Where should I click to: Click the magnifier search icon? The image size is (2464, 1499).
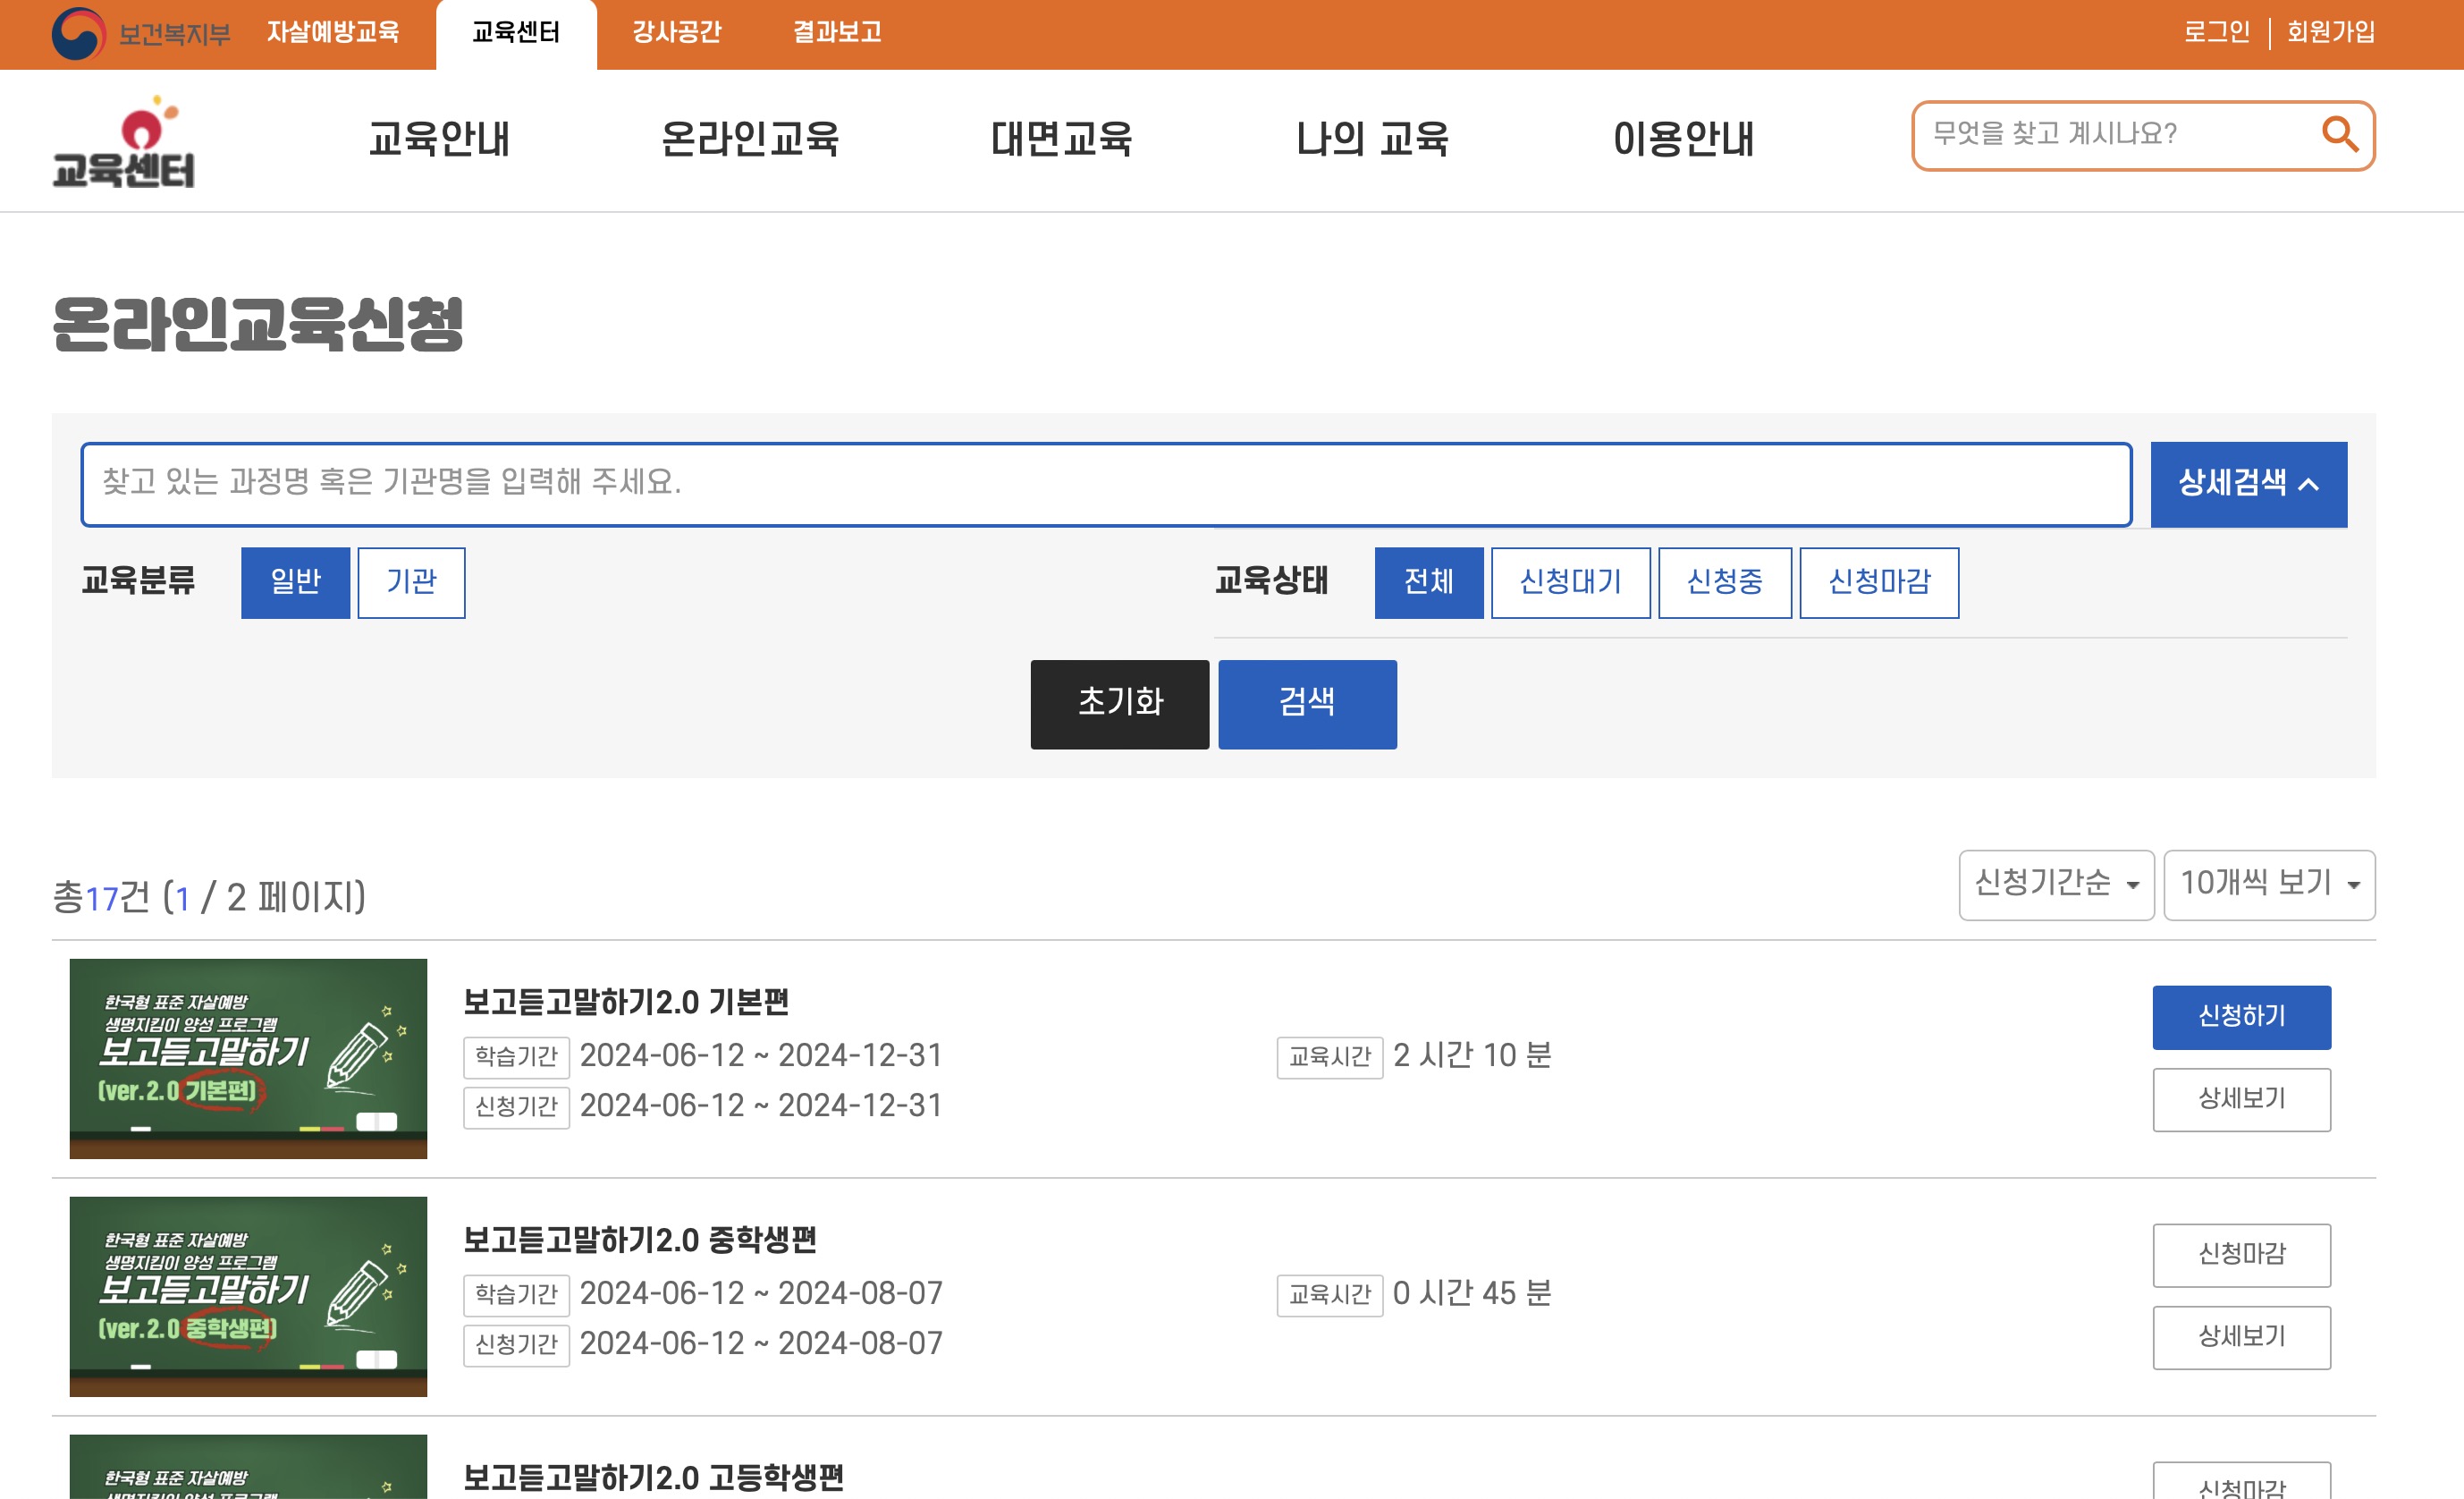pos(2339,133)
